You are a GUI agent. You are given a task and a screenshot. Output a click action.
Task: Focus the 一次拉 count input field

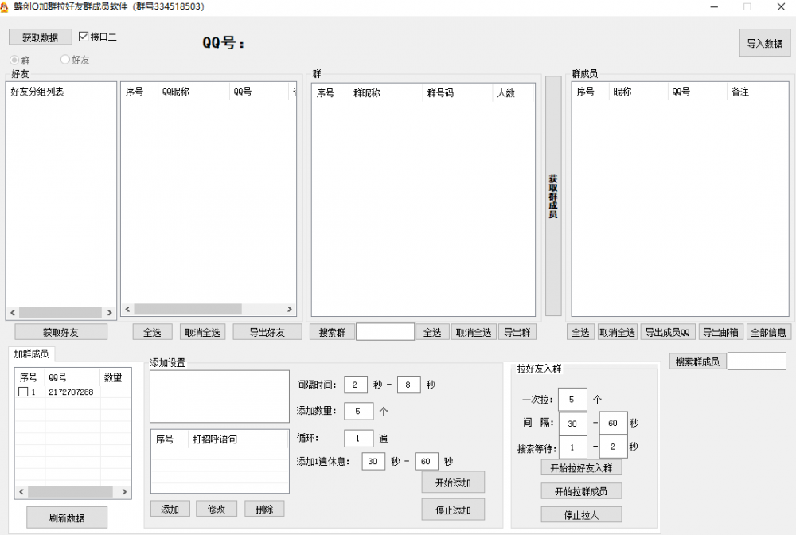click(572, 400)
